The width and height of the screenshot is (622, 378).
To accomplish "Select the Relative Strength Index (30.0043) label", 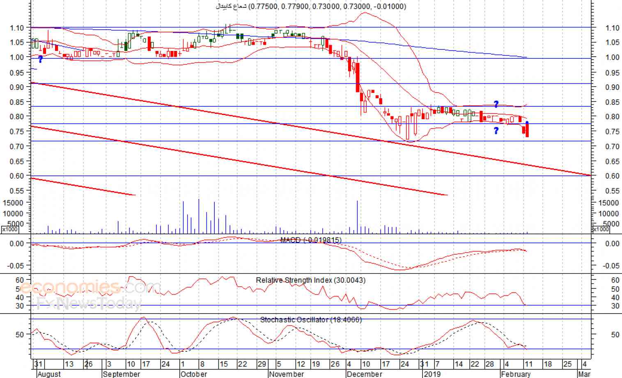I will (311, 280).
